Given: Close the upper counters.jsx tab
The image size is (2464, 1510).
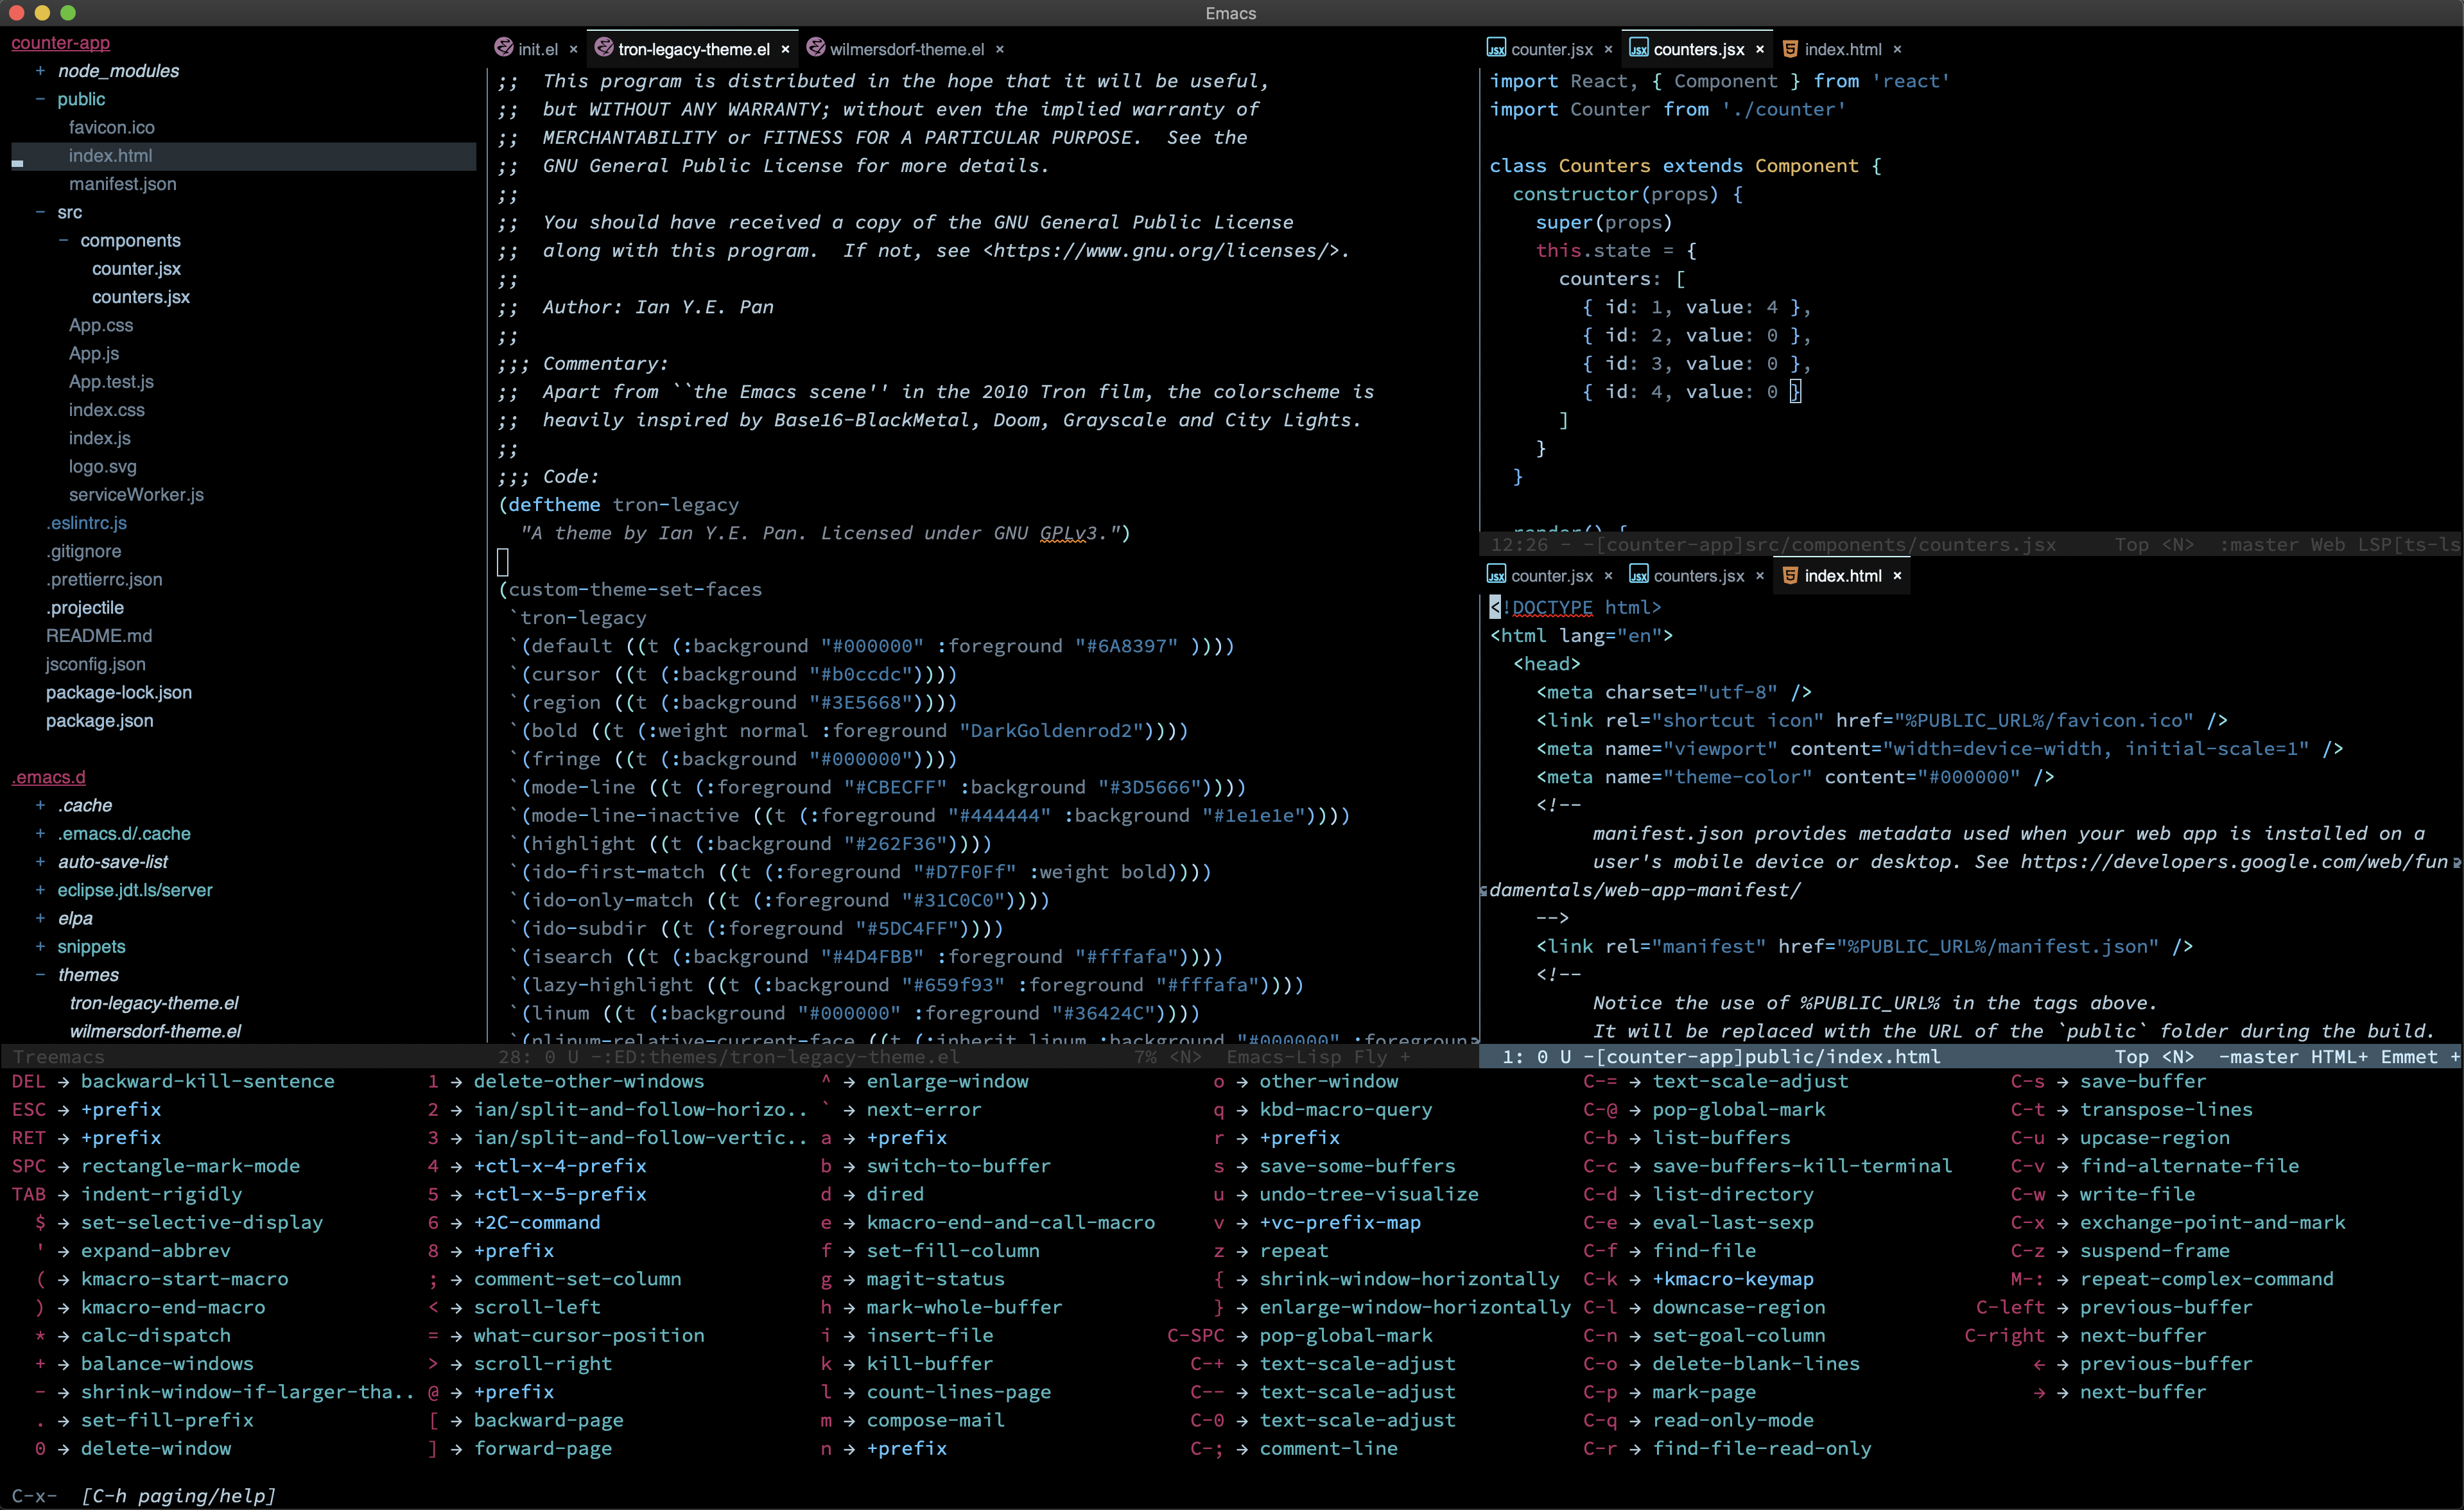Looking at the screenshot, I should [1760, 49].
